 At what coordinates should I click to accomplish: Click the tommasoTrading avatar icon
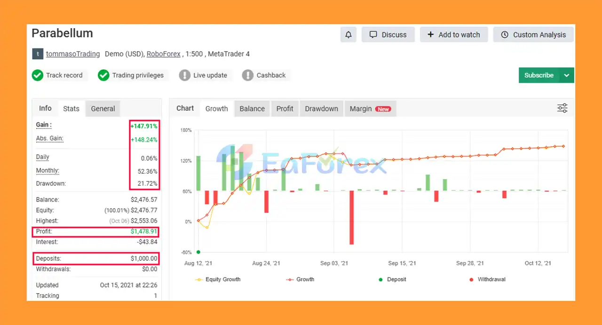pos(38,54)
